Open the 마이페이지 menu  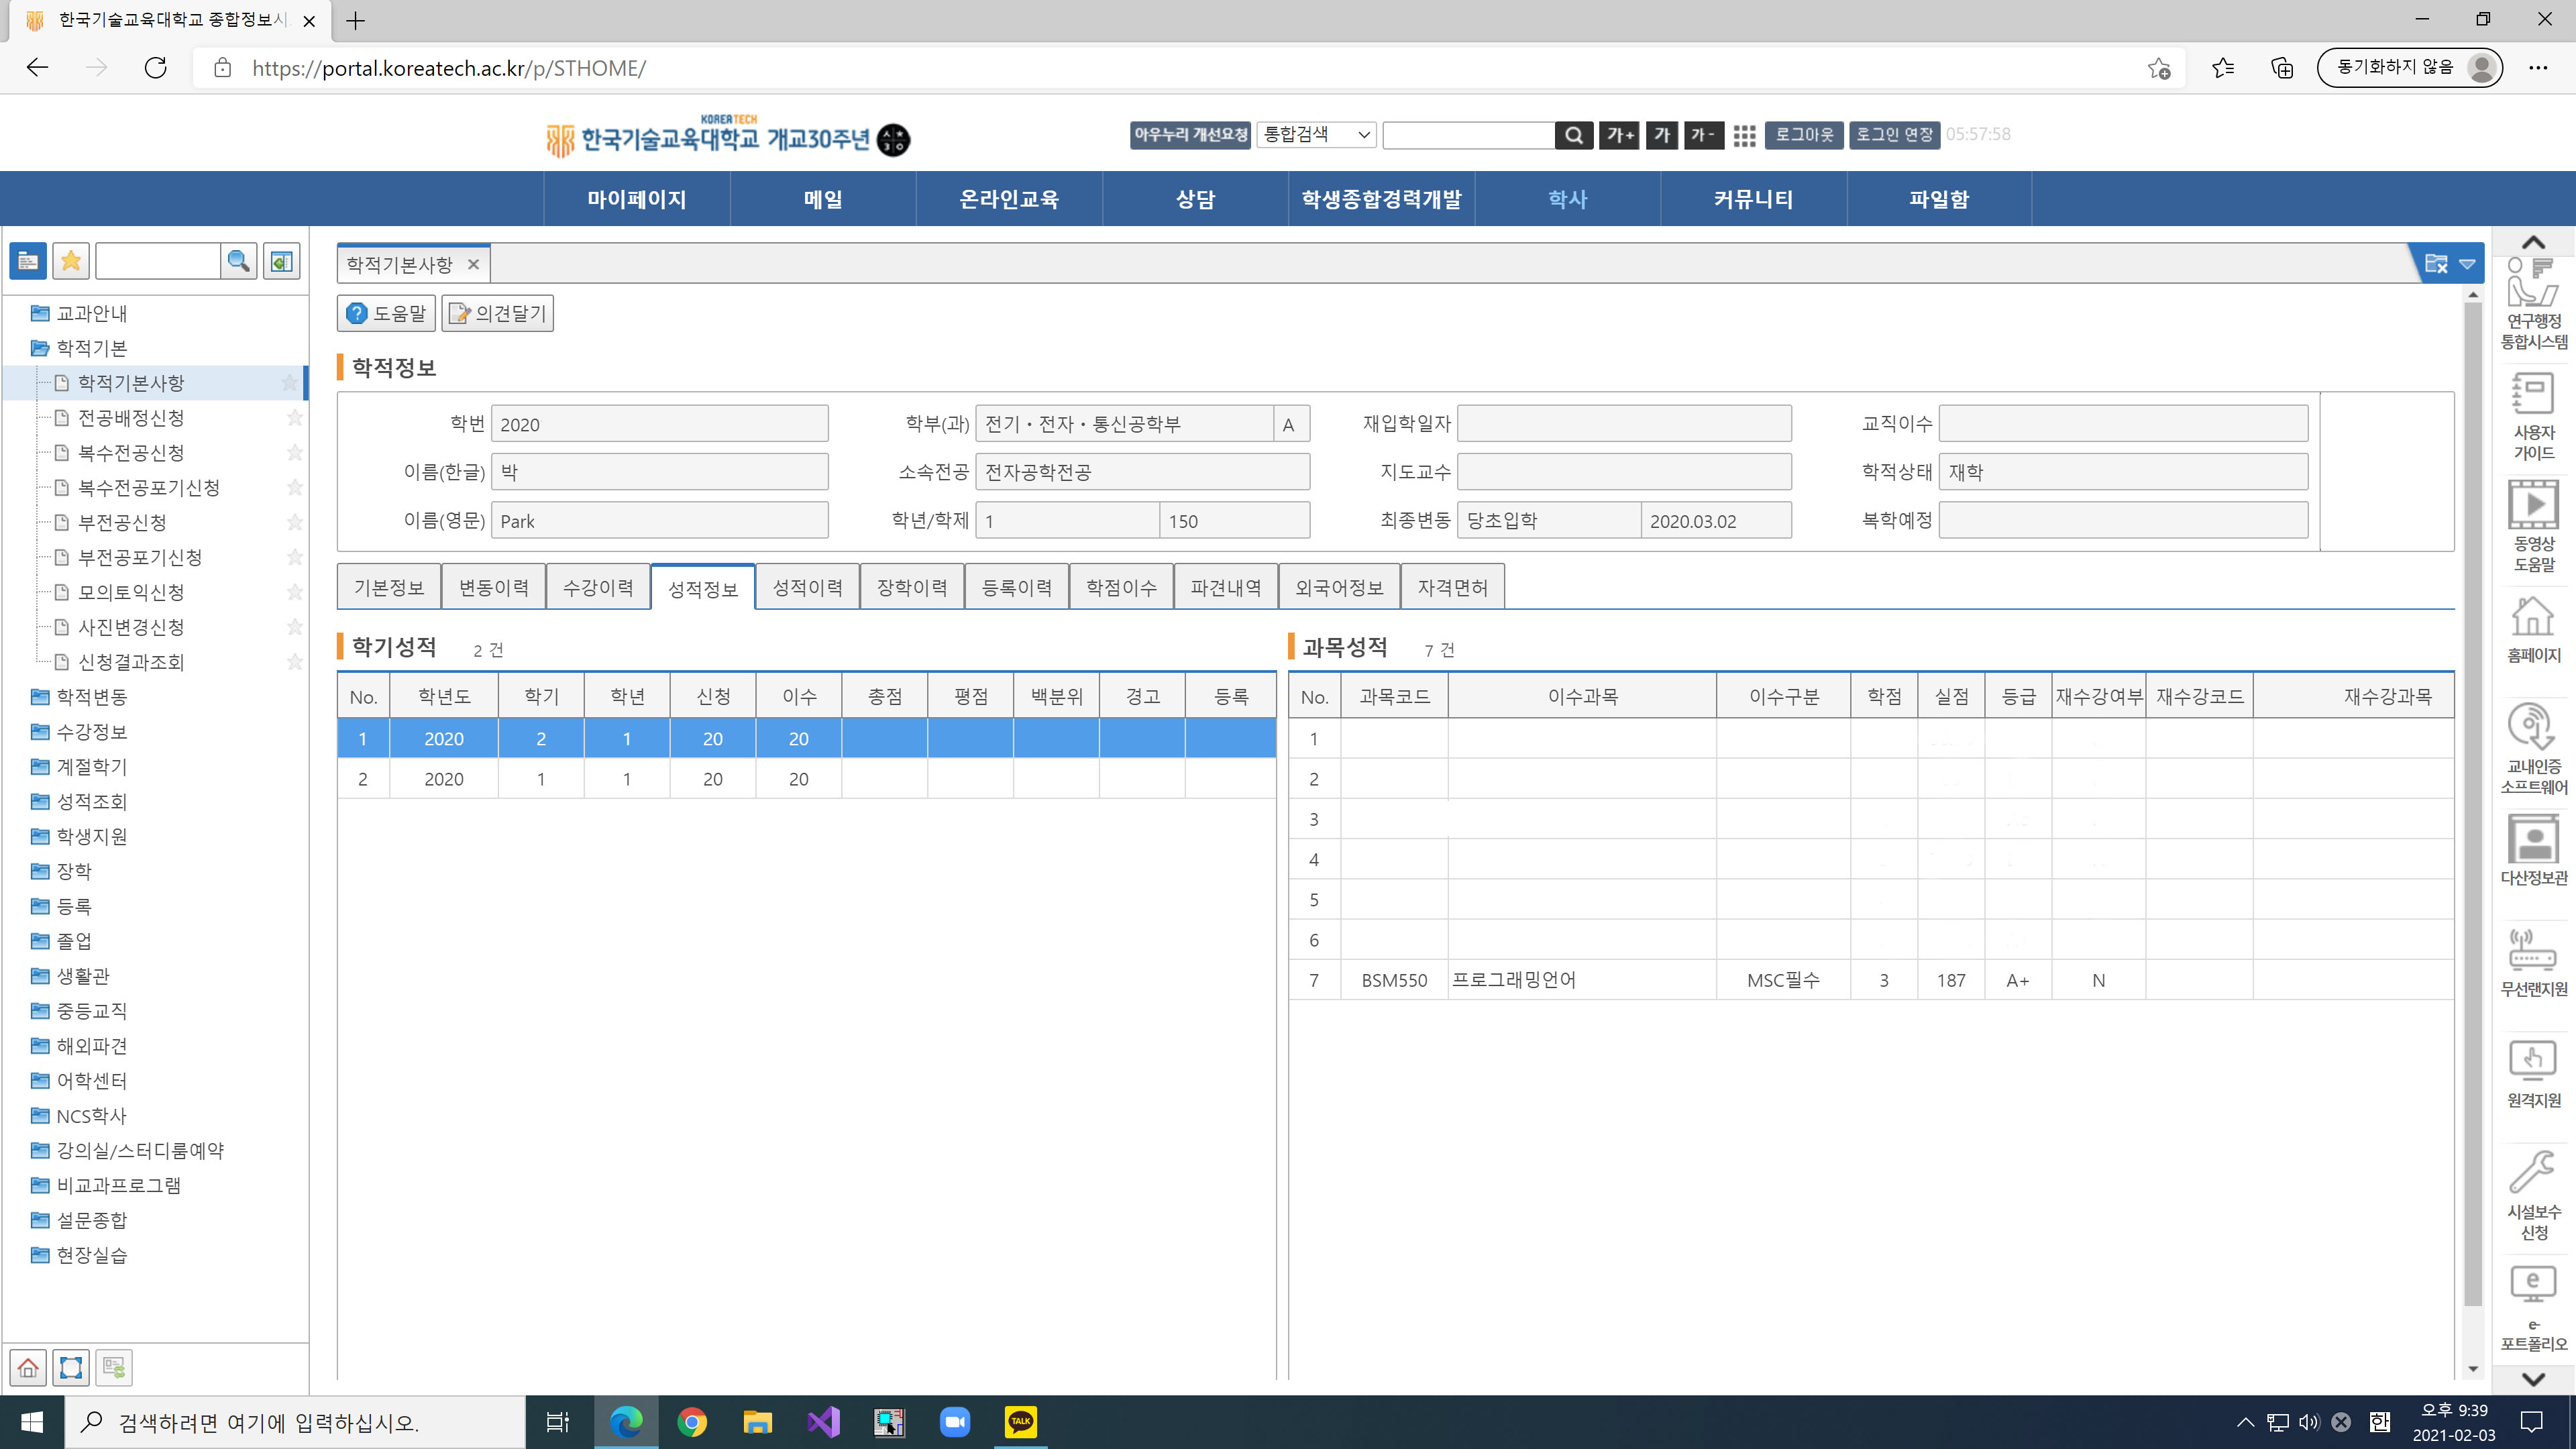click(x=637, y=199)
